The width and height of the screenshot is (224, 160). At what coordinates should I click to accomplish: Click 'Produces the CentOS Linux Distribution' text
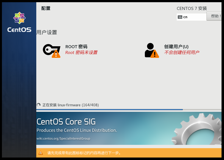tap(77, 130)
